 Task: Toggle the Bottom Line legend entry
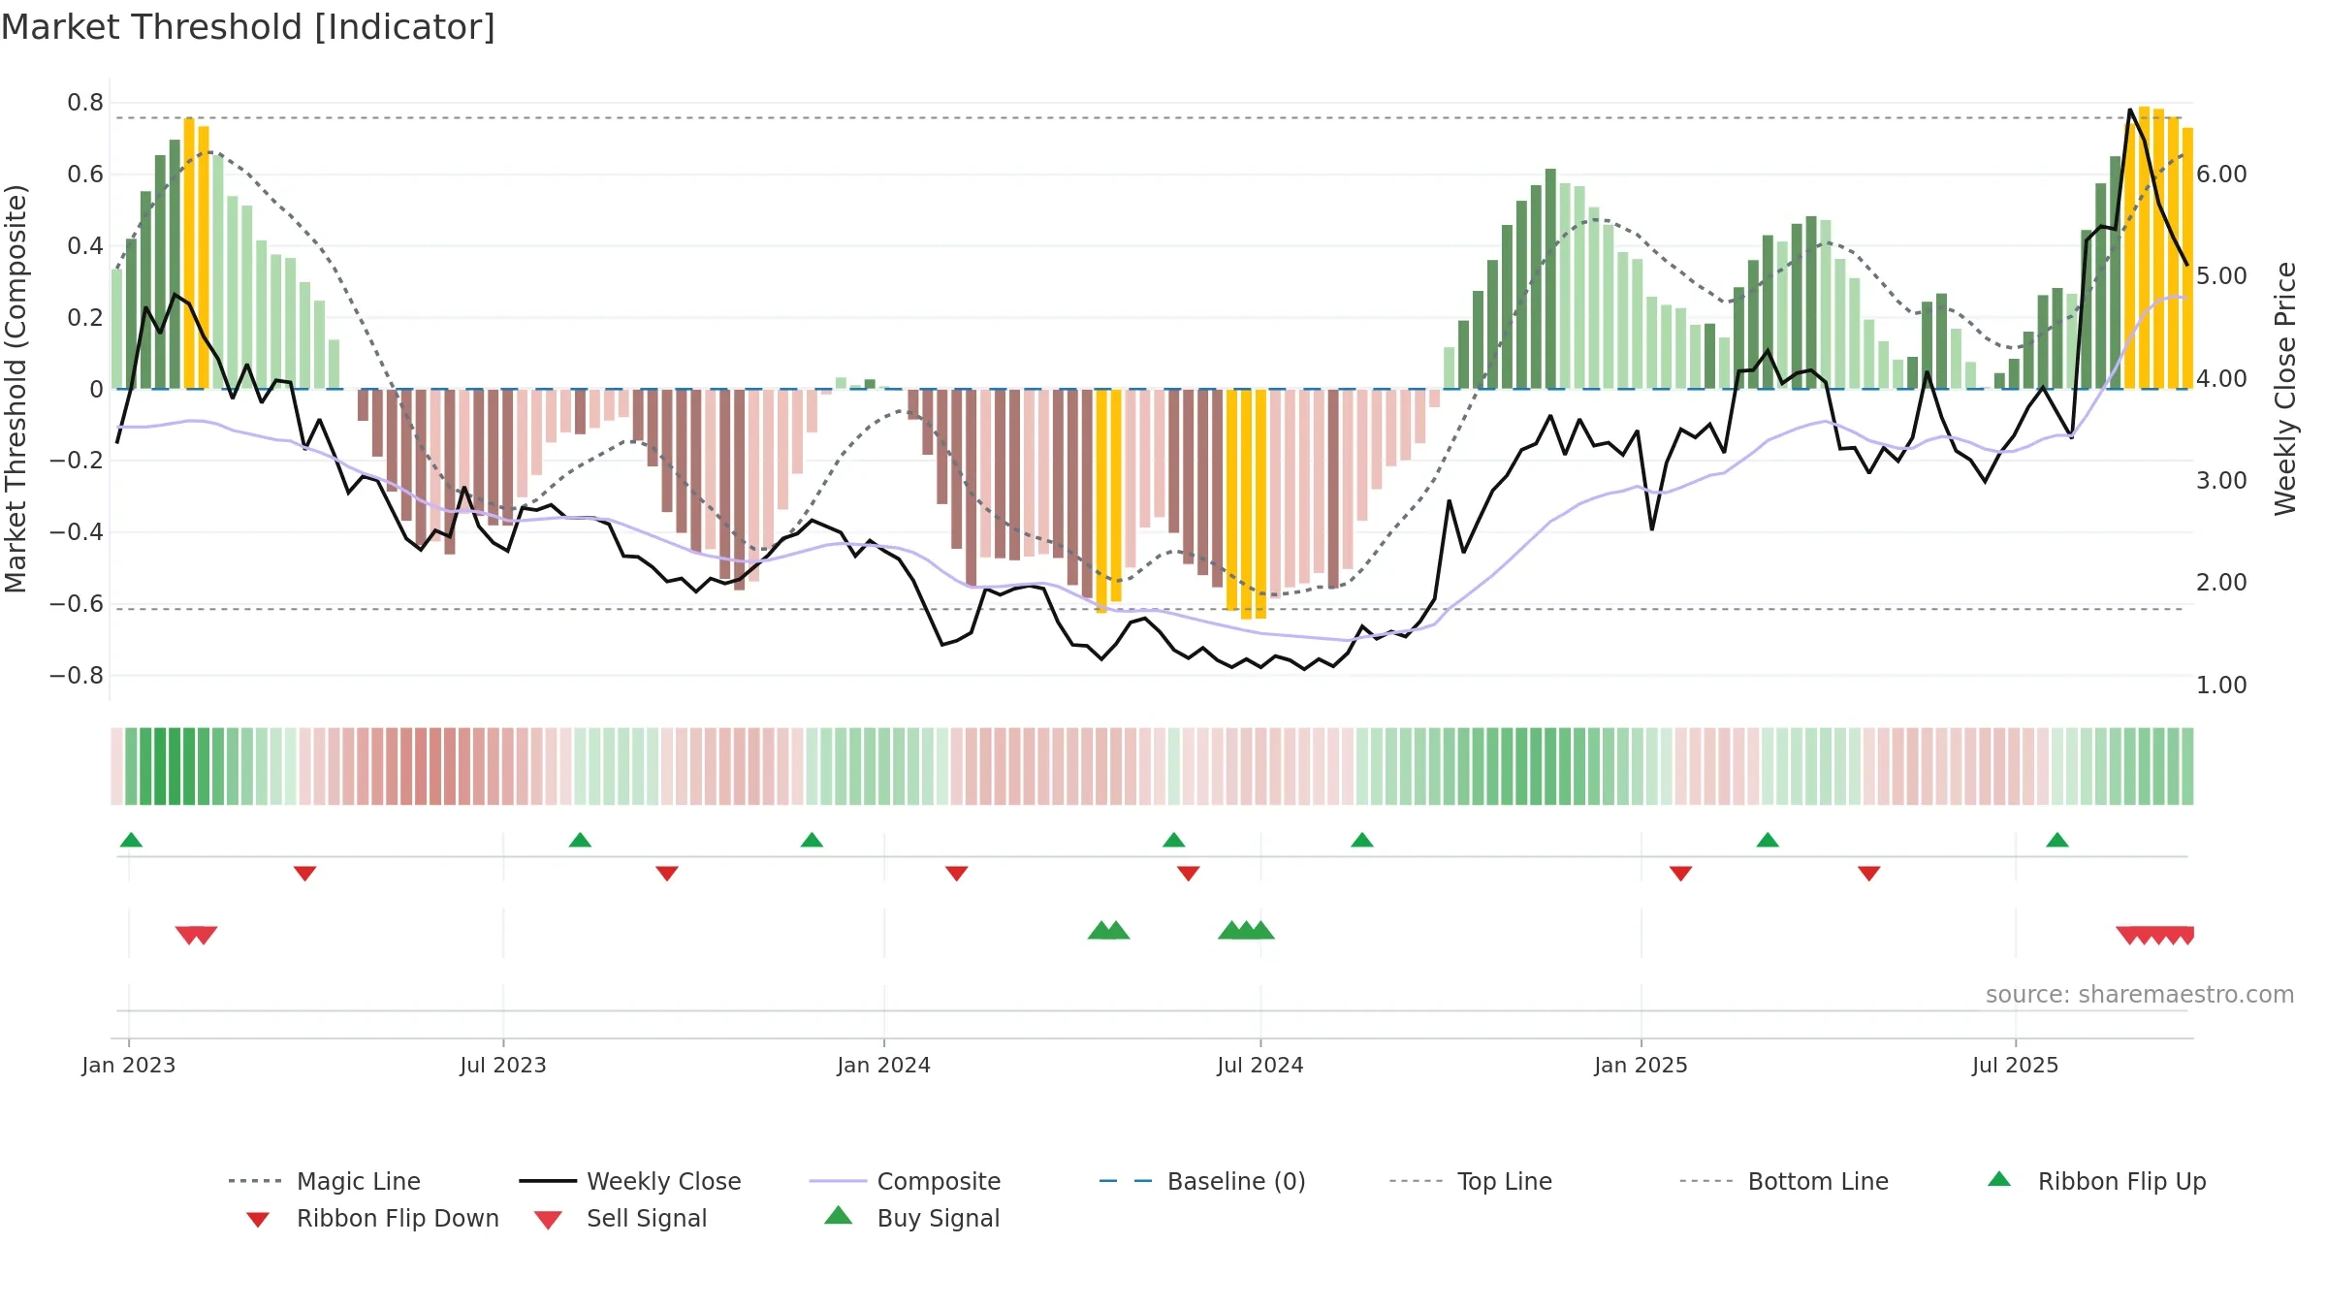1784,1181
